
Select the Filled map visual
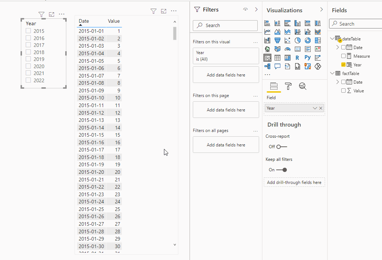point(277,49)
